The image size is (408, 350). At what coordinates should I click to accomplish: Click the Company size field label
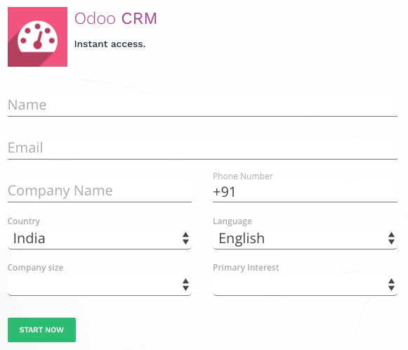coord(35,268)
